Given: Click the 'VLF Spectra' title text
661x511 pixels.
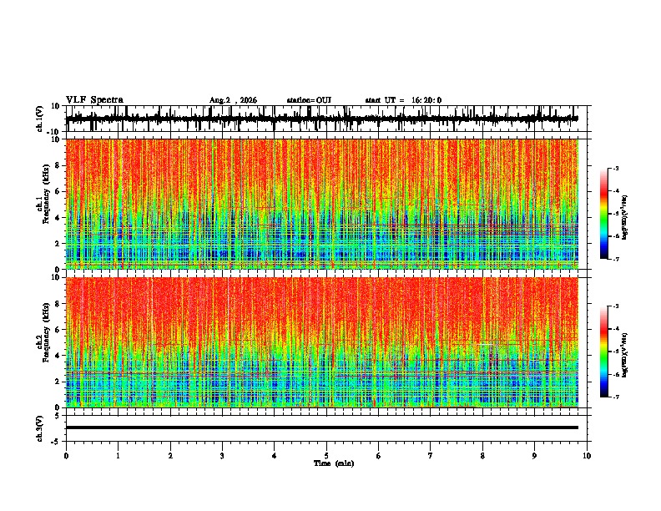Looking at the screenshot, I should point(94,100).
